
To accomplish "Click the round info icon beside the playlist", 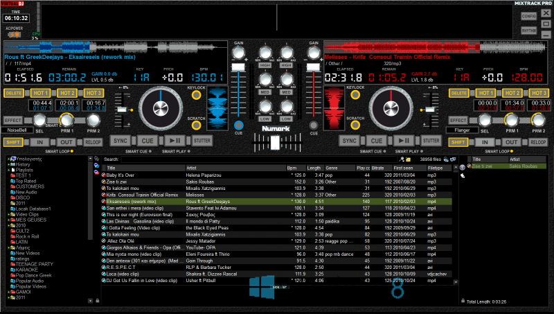I will pyautogui.click(x=463, y=168).
